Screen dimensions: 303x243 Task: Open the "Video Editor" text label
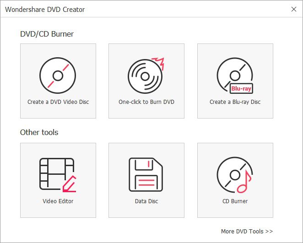[x=58, y=201]
